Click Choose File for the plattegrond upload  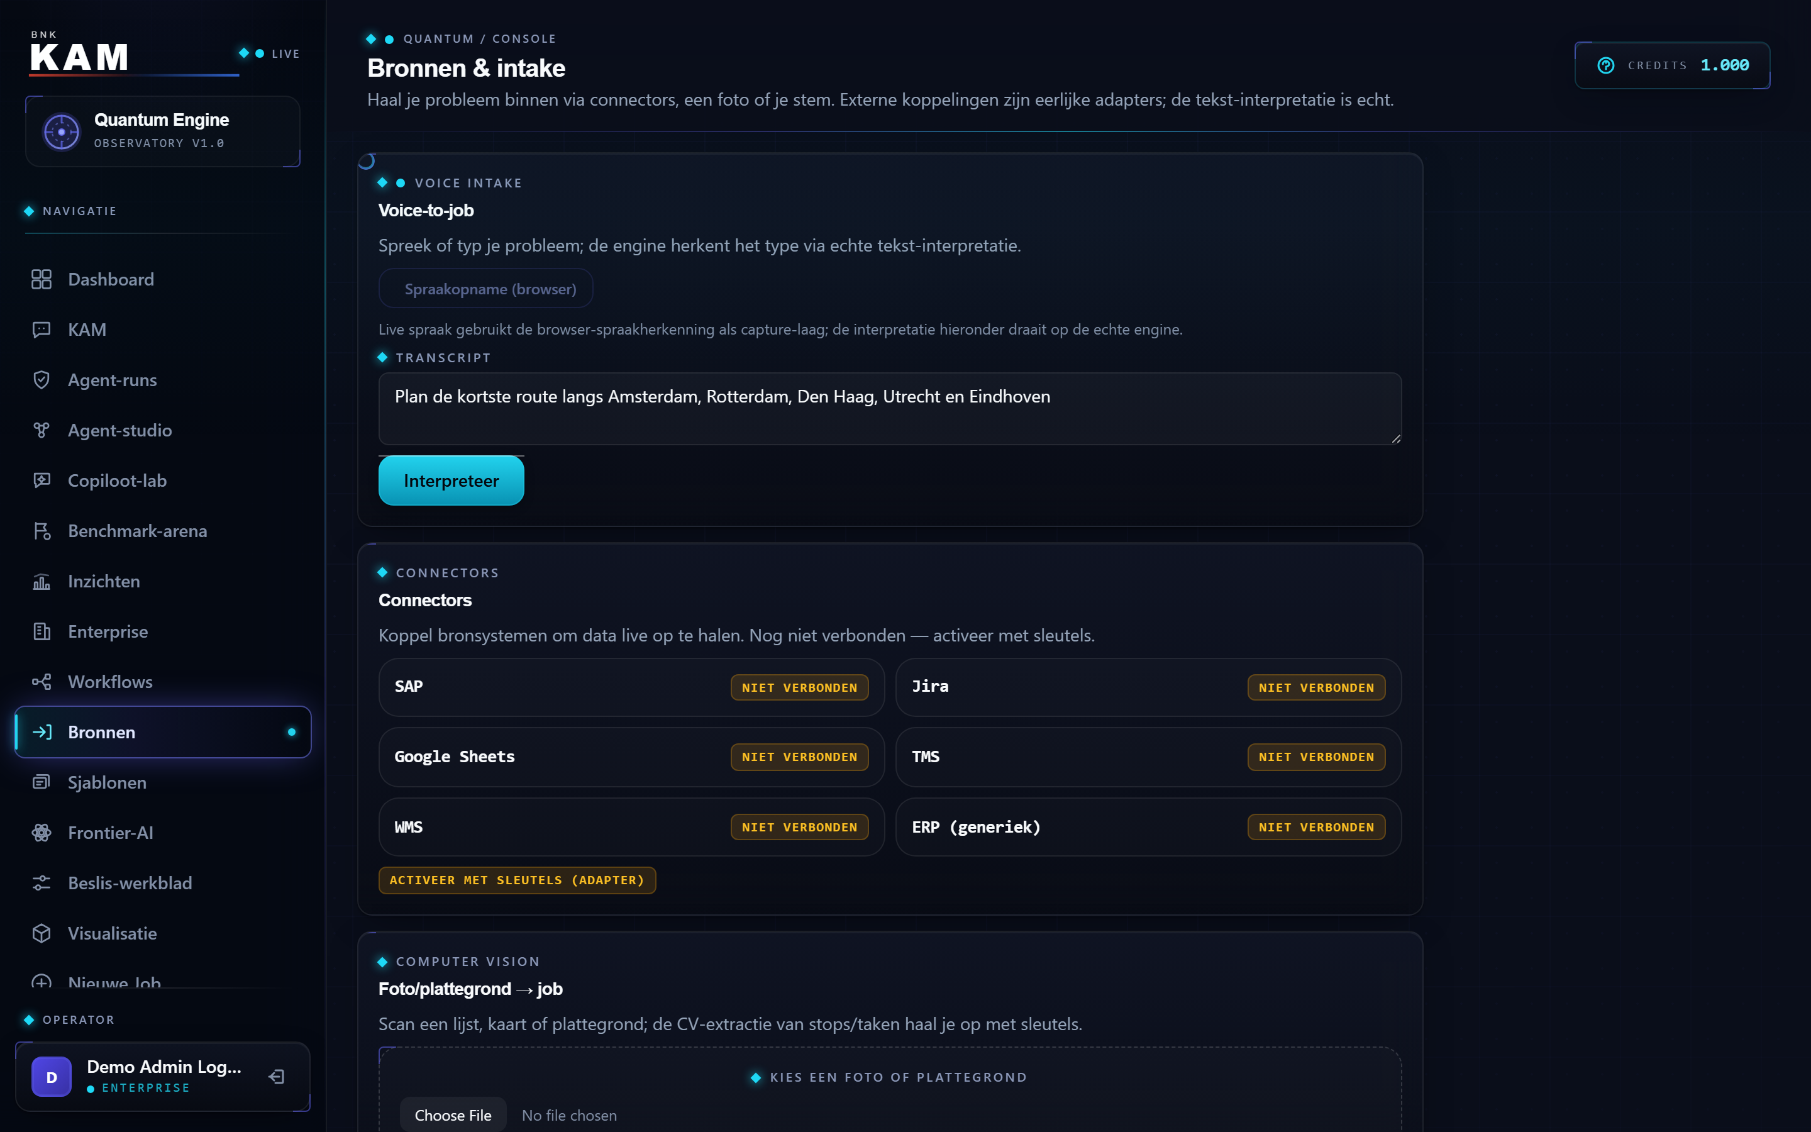tap(453, 1115)
